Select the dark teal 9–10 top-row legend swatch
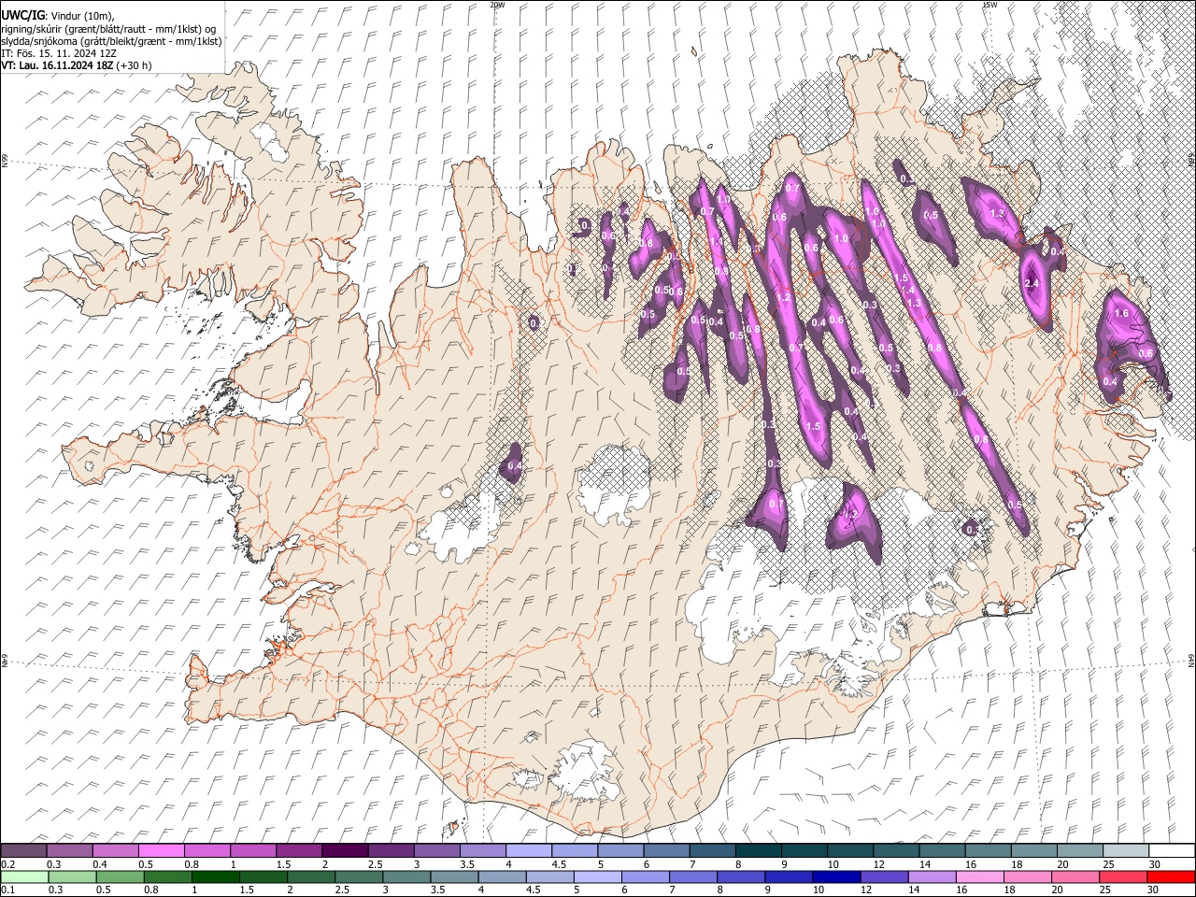Viewport: 1196px width, 897px height. click(x=804, y=851)
